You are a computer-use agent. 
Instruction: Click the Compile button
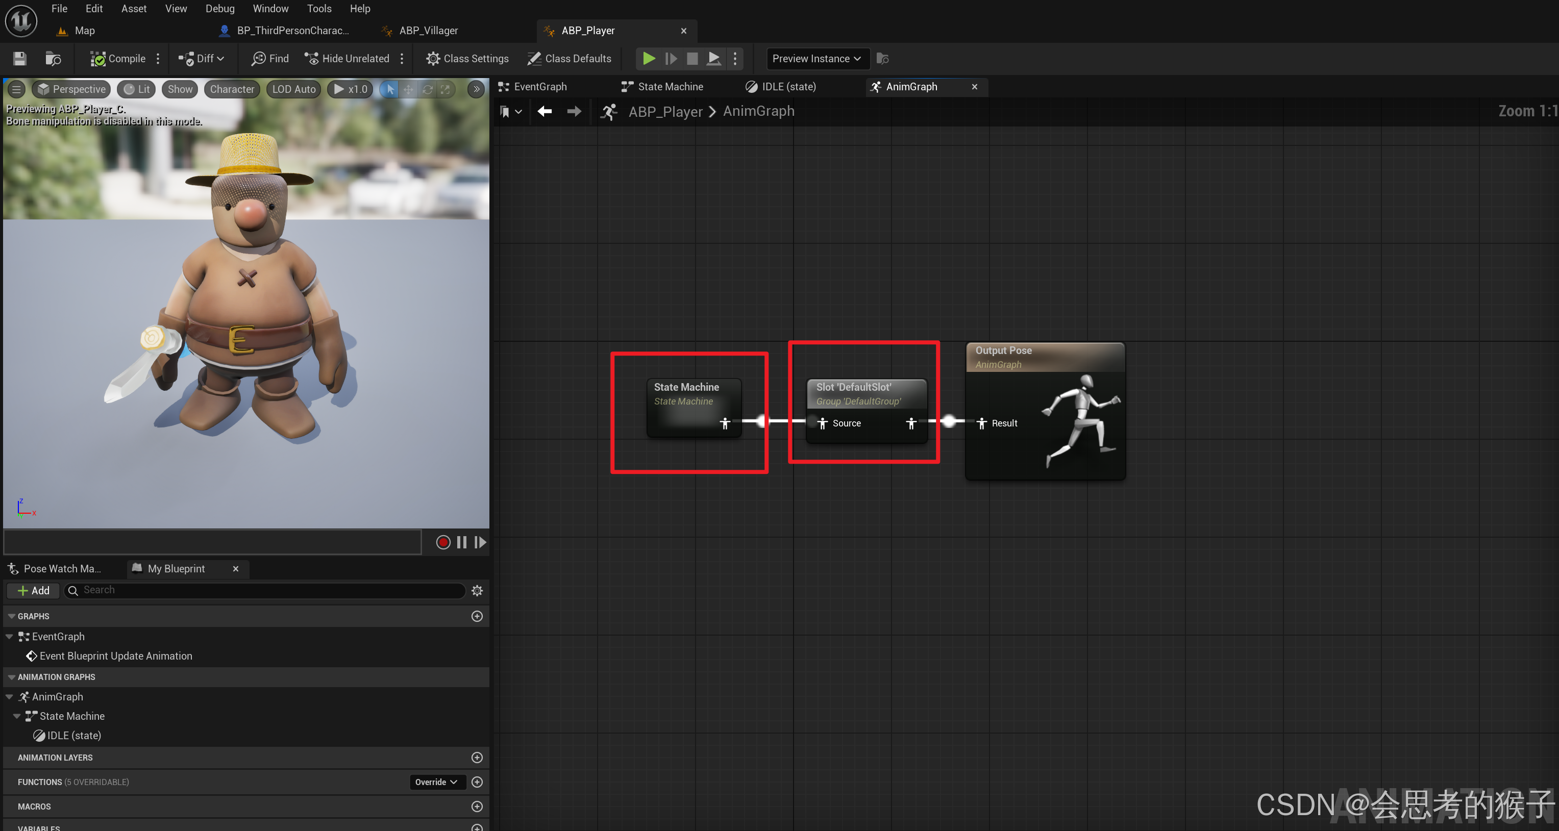point(118,59)
